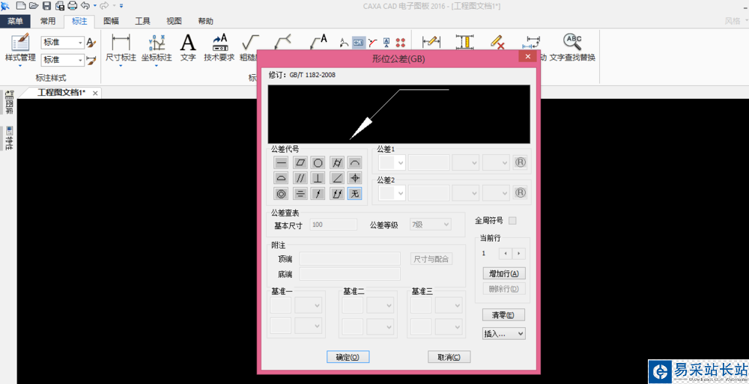Click the Open file icon in quick access toolbar
The height and width of the screenshot is (384, 749).
click(x=34, y=6)
